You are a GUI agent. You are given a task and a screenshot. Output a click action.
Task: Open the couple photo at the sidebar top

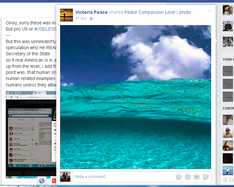click(x=228, y=10)
